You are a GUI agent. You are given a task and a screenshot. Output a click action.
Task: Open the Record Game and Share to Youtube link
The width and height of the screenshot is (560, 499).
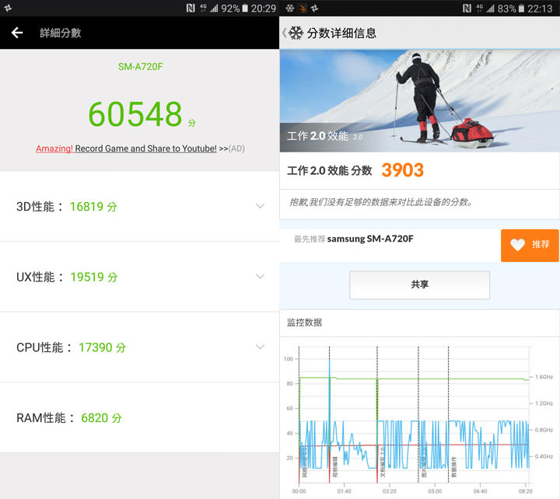coord(145,148)
